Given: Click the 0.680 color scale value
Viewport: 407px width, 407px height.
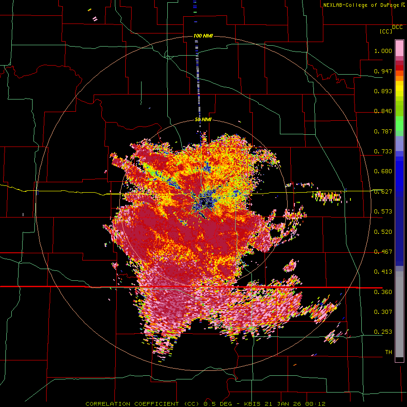Looking at the screenshot, I should (x=383, y=171).
